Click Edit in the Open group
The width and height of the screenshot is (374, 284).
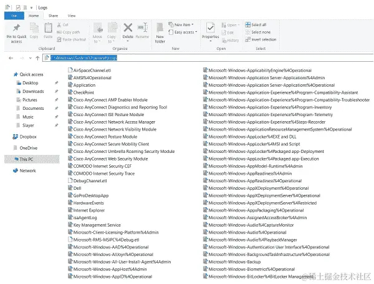coord(228,32)
